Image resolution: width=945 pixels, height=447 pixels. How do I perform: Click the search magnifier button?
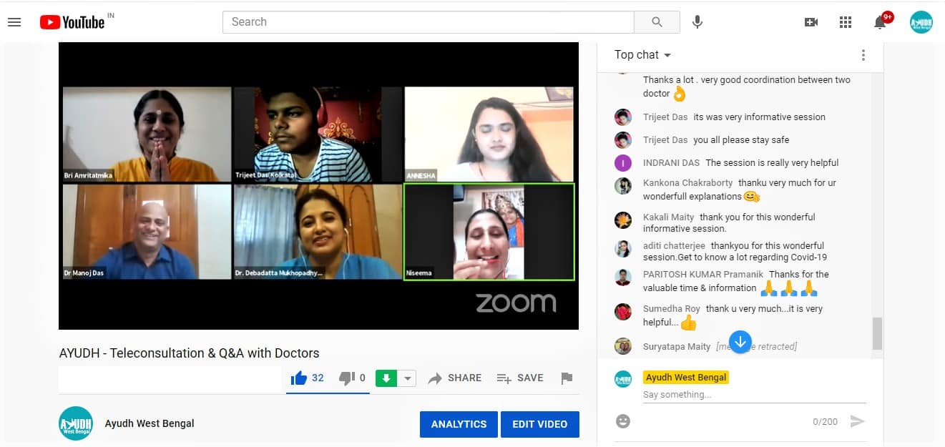pyautogui.click(x=657, y=22)
